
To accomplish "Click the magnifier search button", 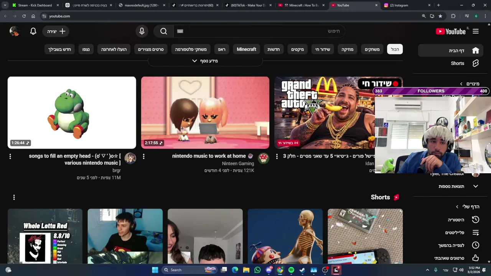I will 164,31.
